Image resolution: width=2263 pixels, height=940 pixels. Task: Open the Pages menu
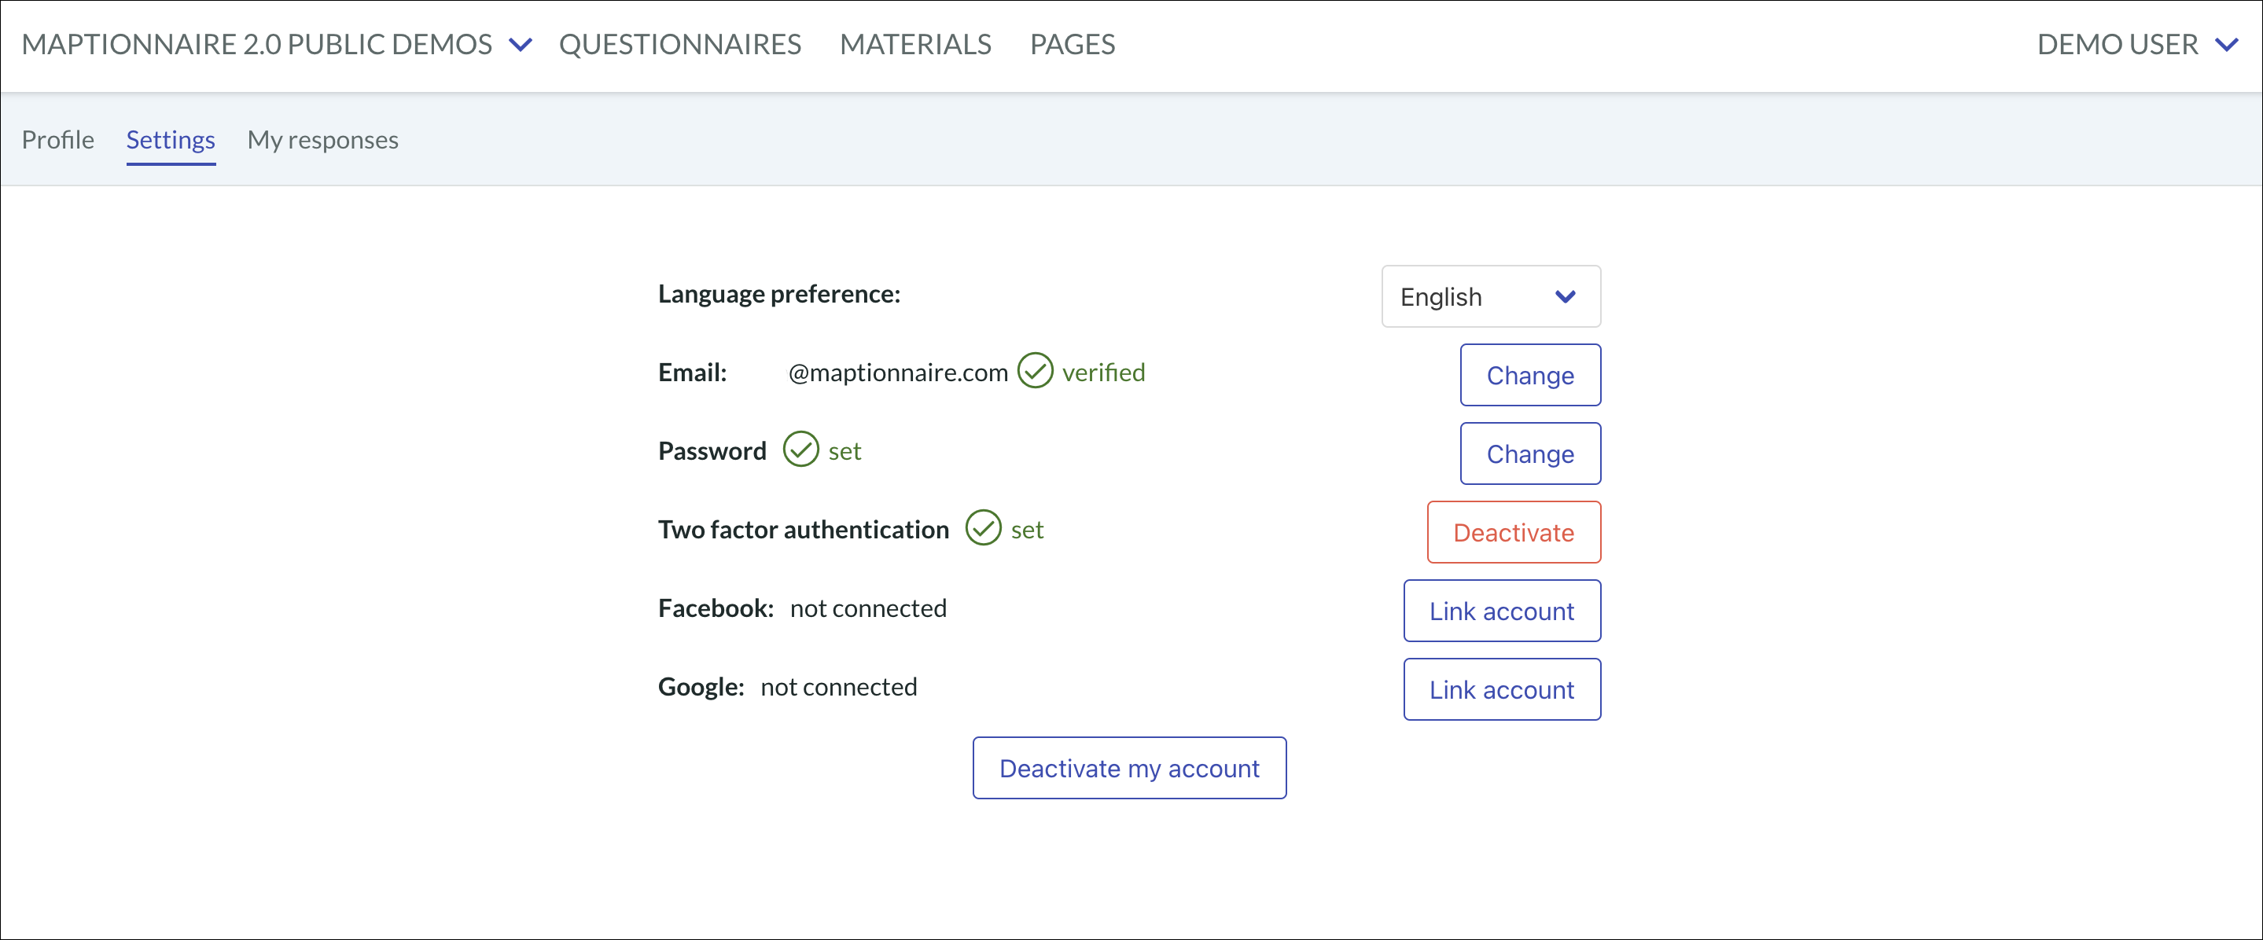point(1072,44)
